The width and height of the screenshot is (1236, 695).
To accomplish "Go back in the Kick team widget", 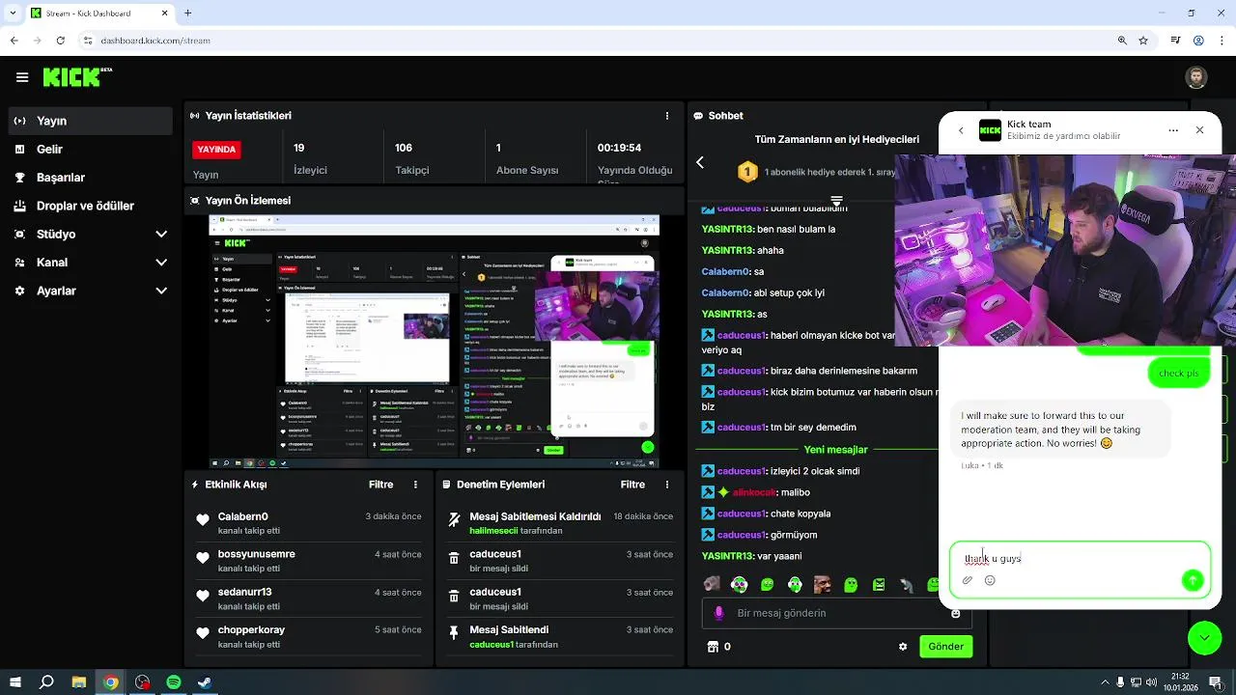I will pyautogui.click(x=961, y=130).
